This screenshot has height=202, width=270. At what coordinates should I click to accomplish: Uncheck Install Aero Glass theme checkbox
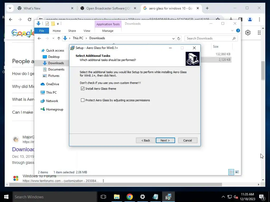tap(83, 89)
